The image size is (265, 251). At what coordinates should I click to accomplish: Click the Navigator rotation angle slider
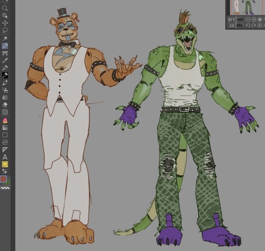(x=240, y=25)
